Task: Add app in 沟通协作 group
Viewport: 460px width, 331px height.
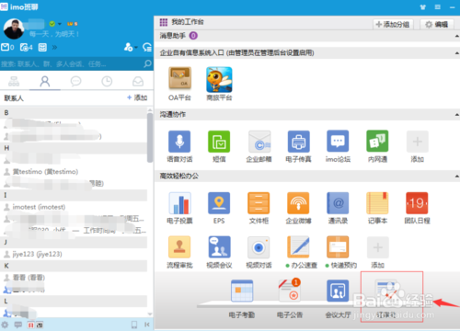Action: coord(417,142)
